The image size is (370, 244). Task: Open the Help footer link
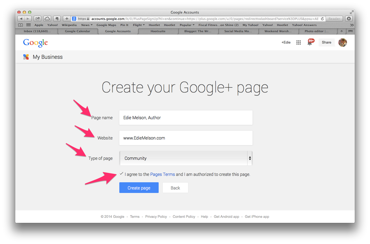[x=204, y=216]
